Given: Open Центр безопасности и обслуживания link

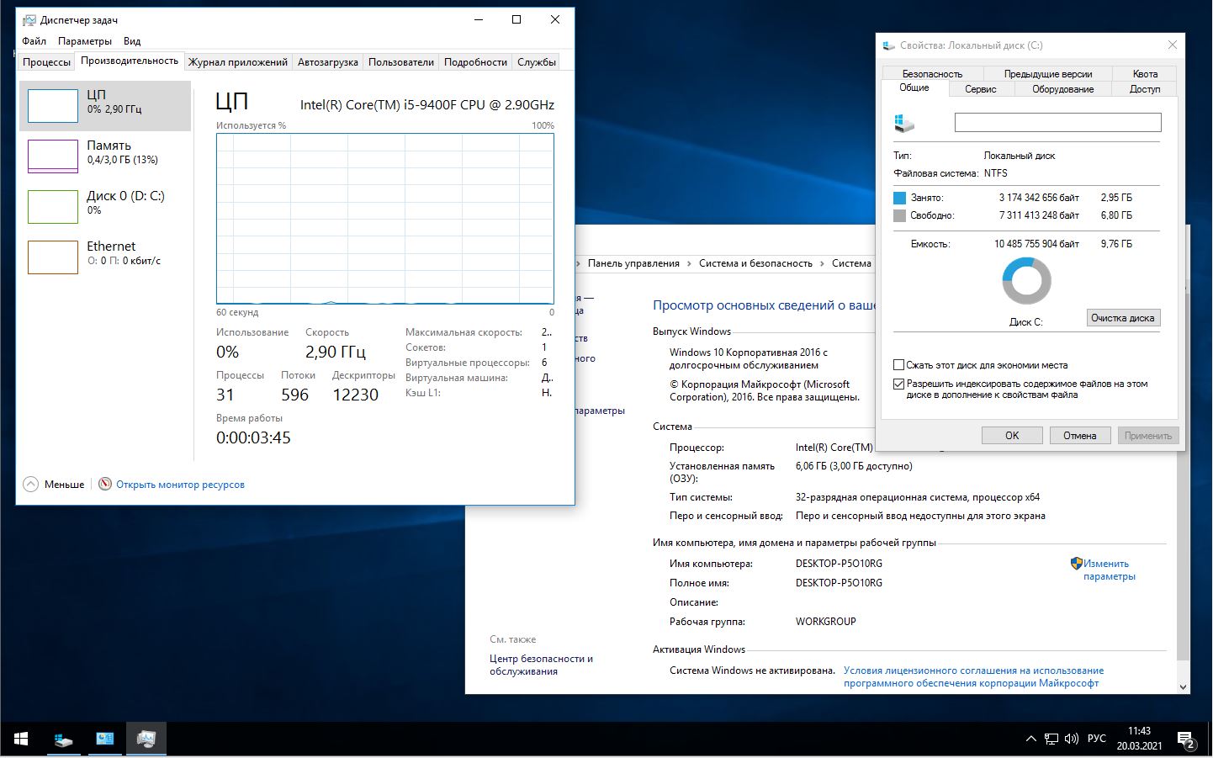Looking at the screenshot, I should [541, 665].
